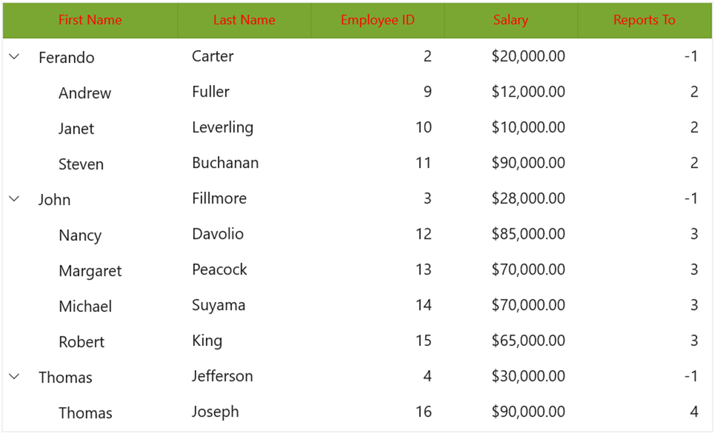Collapse the Thomas Jefferson row chevron
Image resolution: width=715 pixels, height=434 pixels.
click(x=14, y=377)
